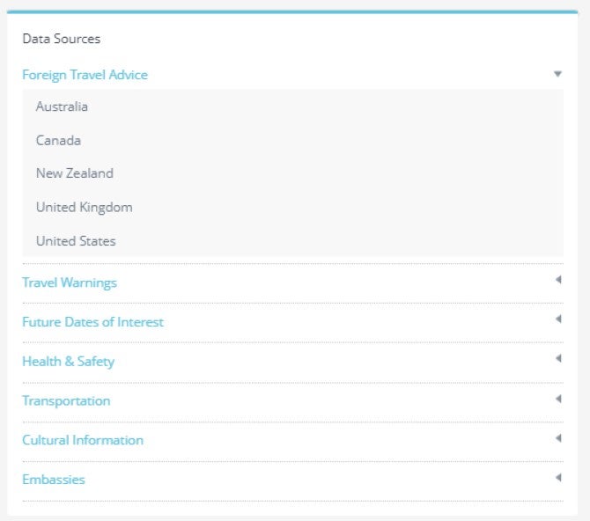Open the Cultural Information link
The height and width of the screenshot is (521, 590).
(83, 440)
